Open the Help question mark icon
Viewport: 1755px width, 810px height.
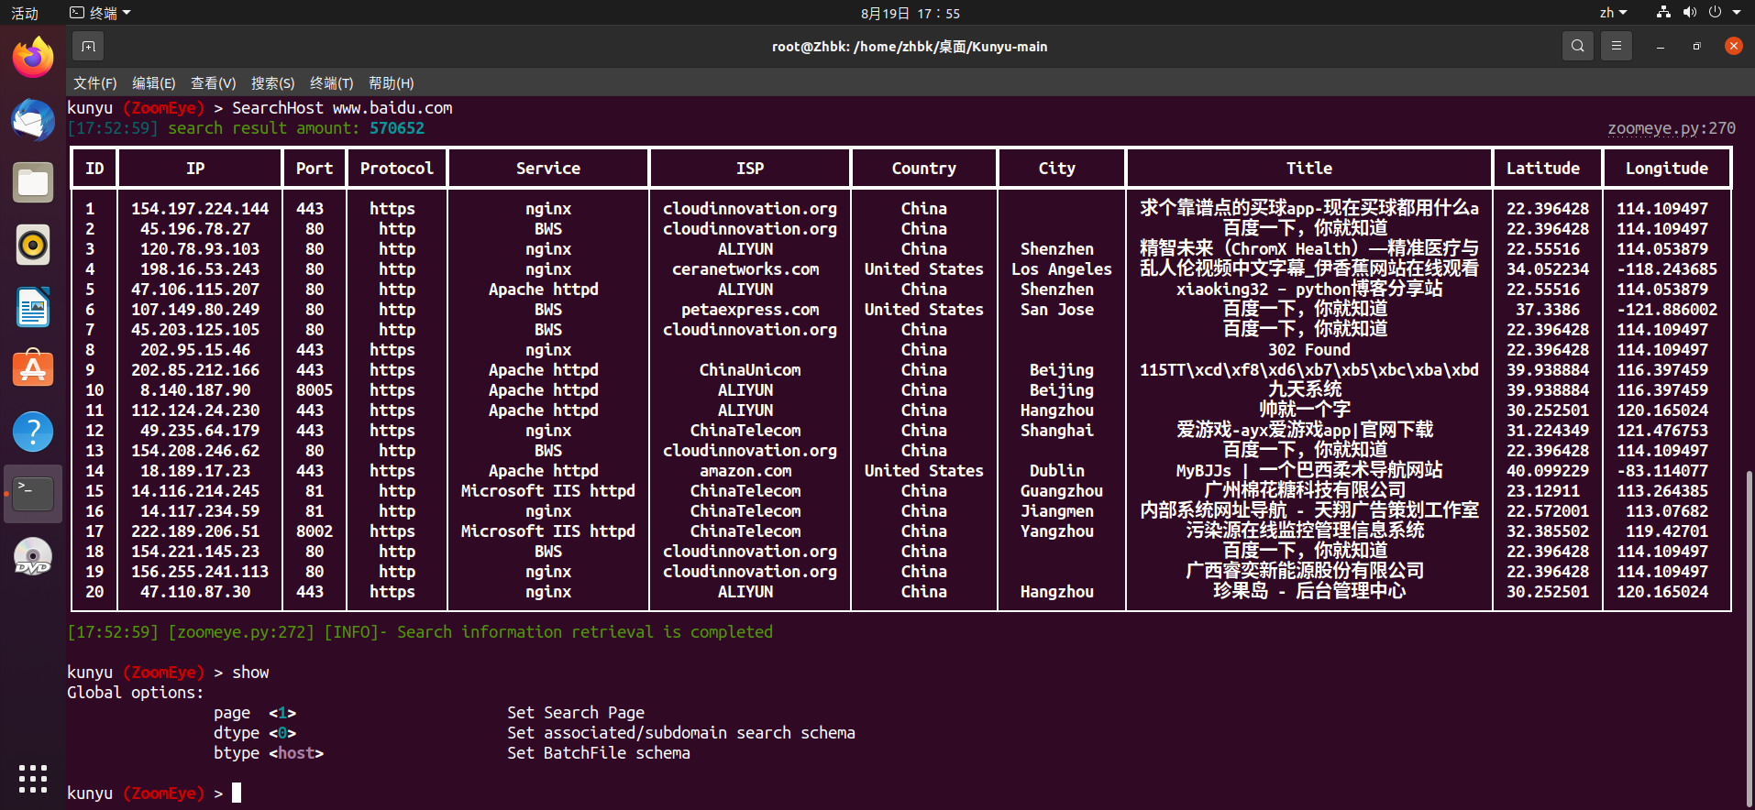33,432
